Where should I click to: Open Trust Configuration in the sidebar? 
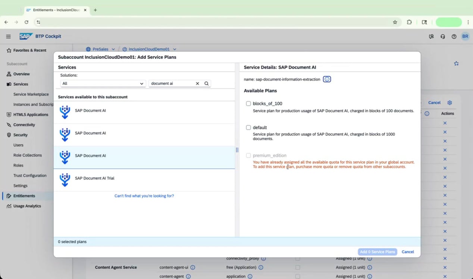(30, 176)
